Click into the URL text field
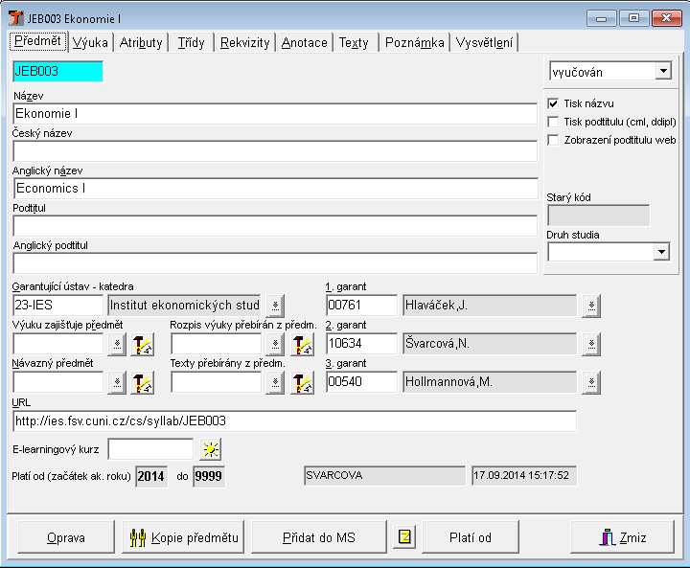The image size is (690, 568). (x=294, y=421)
